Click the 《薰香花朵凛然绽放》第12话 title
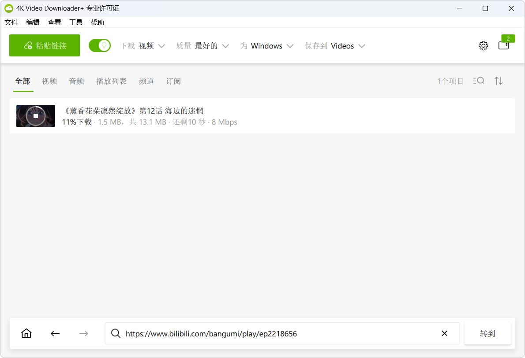The image size is (525, 358). pos(133,111)
